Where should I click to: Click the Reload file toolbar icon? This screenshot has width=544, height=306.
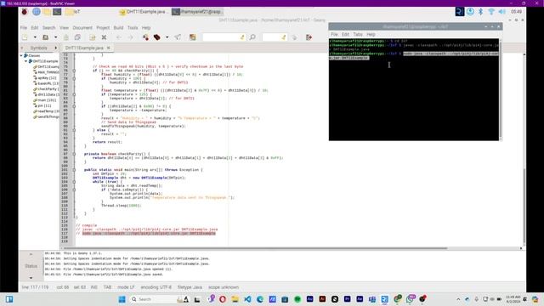click(93, 37)
